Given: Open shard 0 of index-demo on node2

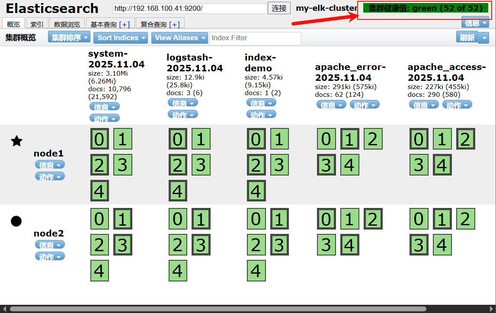Looking at the screenshot, I should (x=256, y=219).
